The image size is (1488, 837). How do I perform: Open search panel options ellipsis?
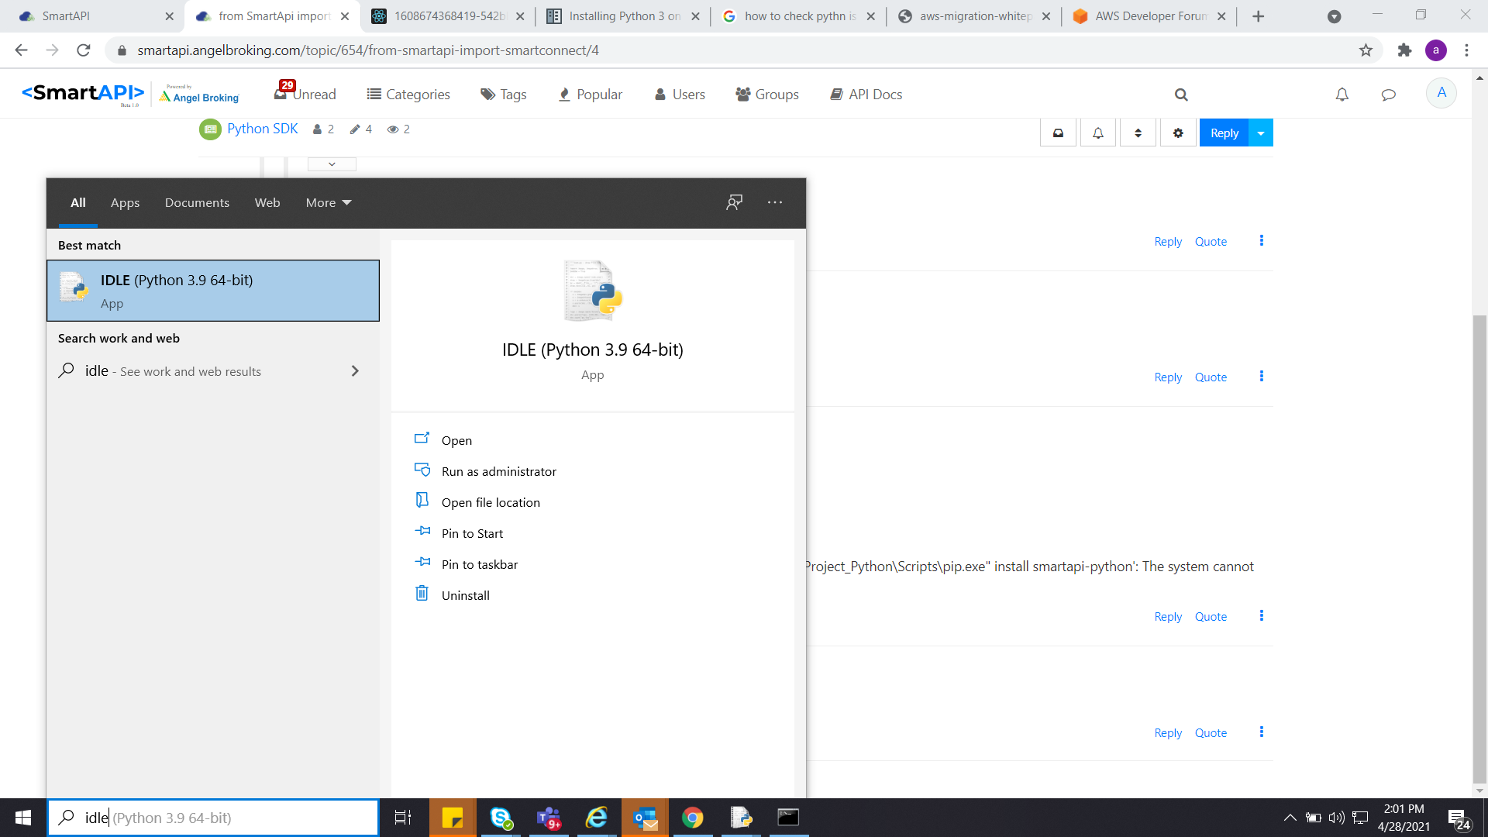[775, 202]
